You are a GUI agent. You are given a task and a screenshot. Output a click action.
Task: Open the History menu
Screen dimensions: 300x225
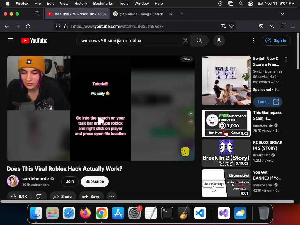(x=81, y=4)
